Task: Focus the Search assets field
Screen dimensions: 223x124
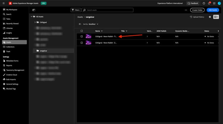Action: (108, 10)
